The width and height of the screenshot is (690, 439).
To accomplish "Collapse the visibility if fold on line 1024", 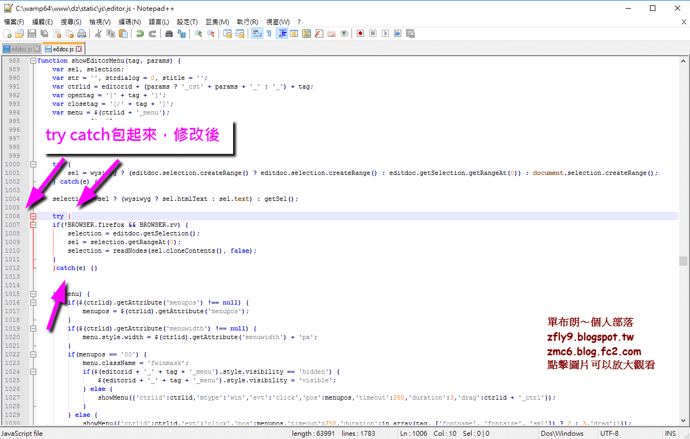I will [33, 372].
